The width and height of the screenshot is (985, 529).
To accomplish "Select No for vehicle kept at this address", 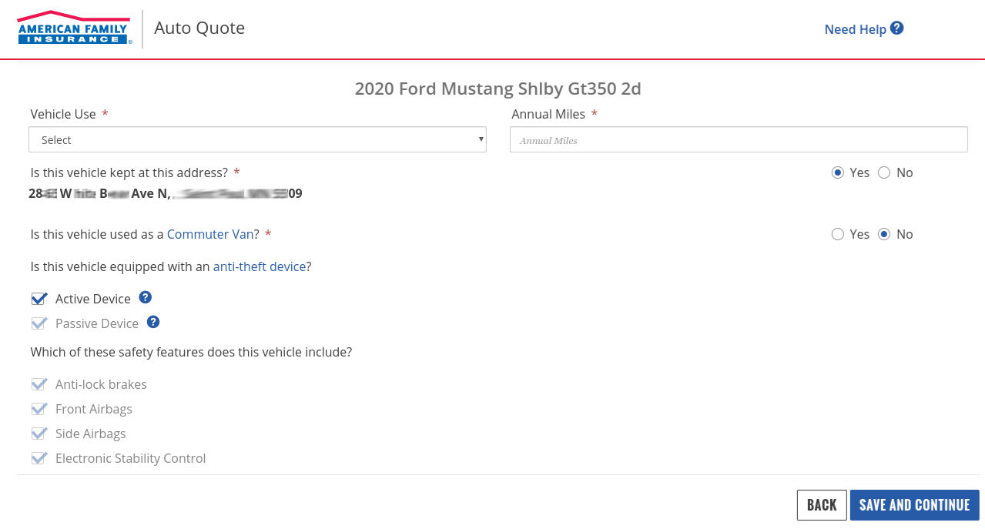I will [x=883, y=172].
